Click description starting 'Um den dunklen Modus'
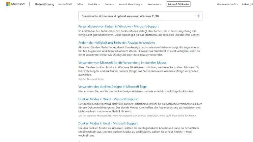The height and width of the screenshot is (142, 253). pos(139,132)
